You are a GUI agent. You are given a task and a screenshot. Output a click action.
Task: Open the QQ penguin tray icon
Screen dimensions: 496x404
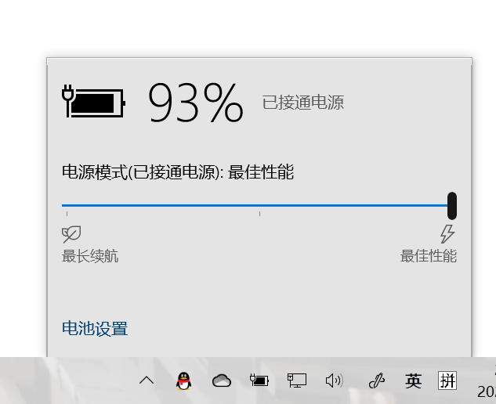[x=184, y=381]
